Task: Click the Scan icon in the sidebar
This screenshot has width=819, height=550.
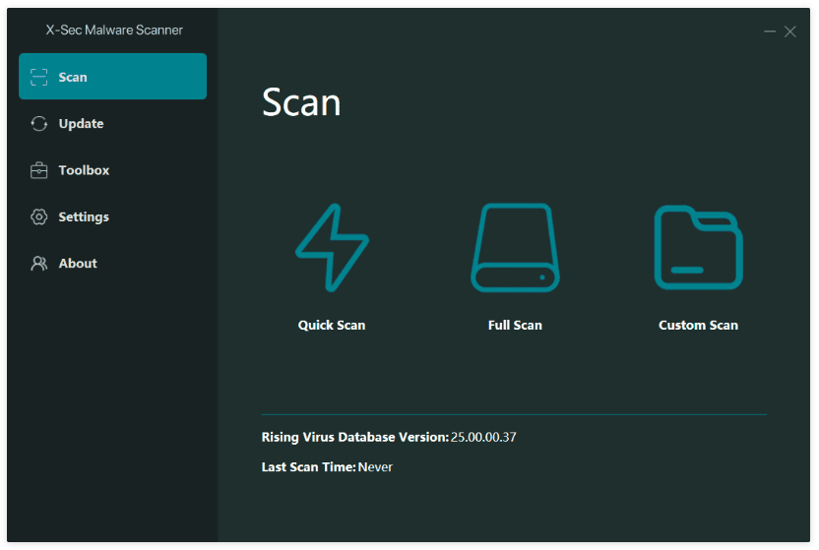Action: (38, 77)
